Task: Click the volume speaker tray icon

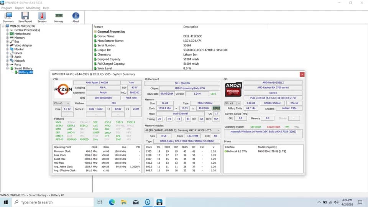Action: tap(336, 202)
